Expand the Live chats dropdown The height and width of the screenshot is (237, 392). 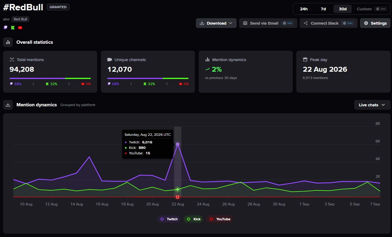click(x=372, y=105)
